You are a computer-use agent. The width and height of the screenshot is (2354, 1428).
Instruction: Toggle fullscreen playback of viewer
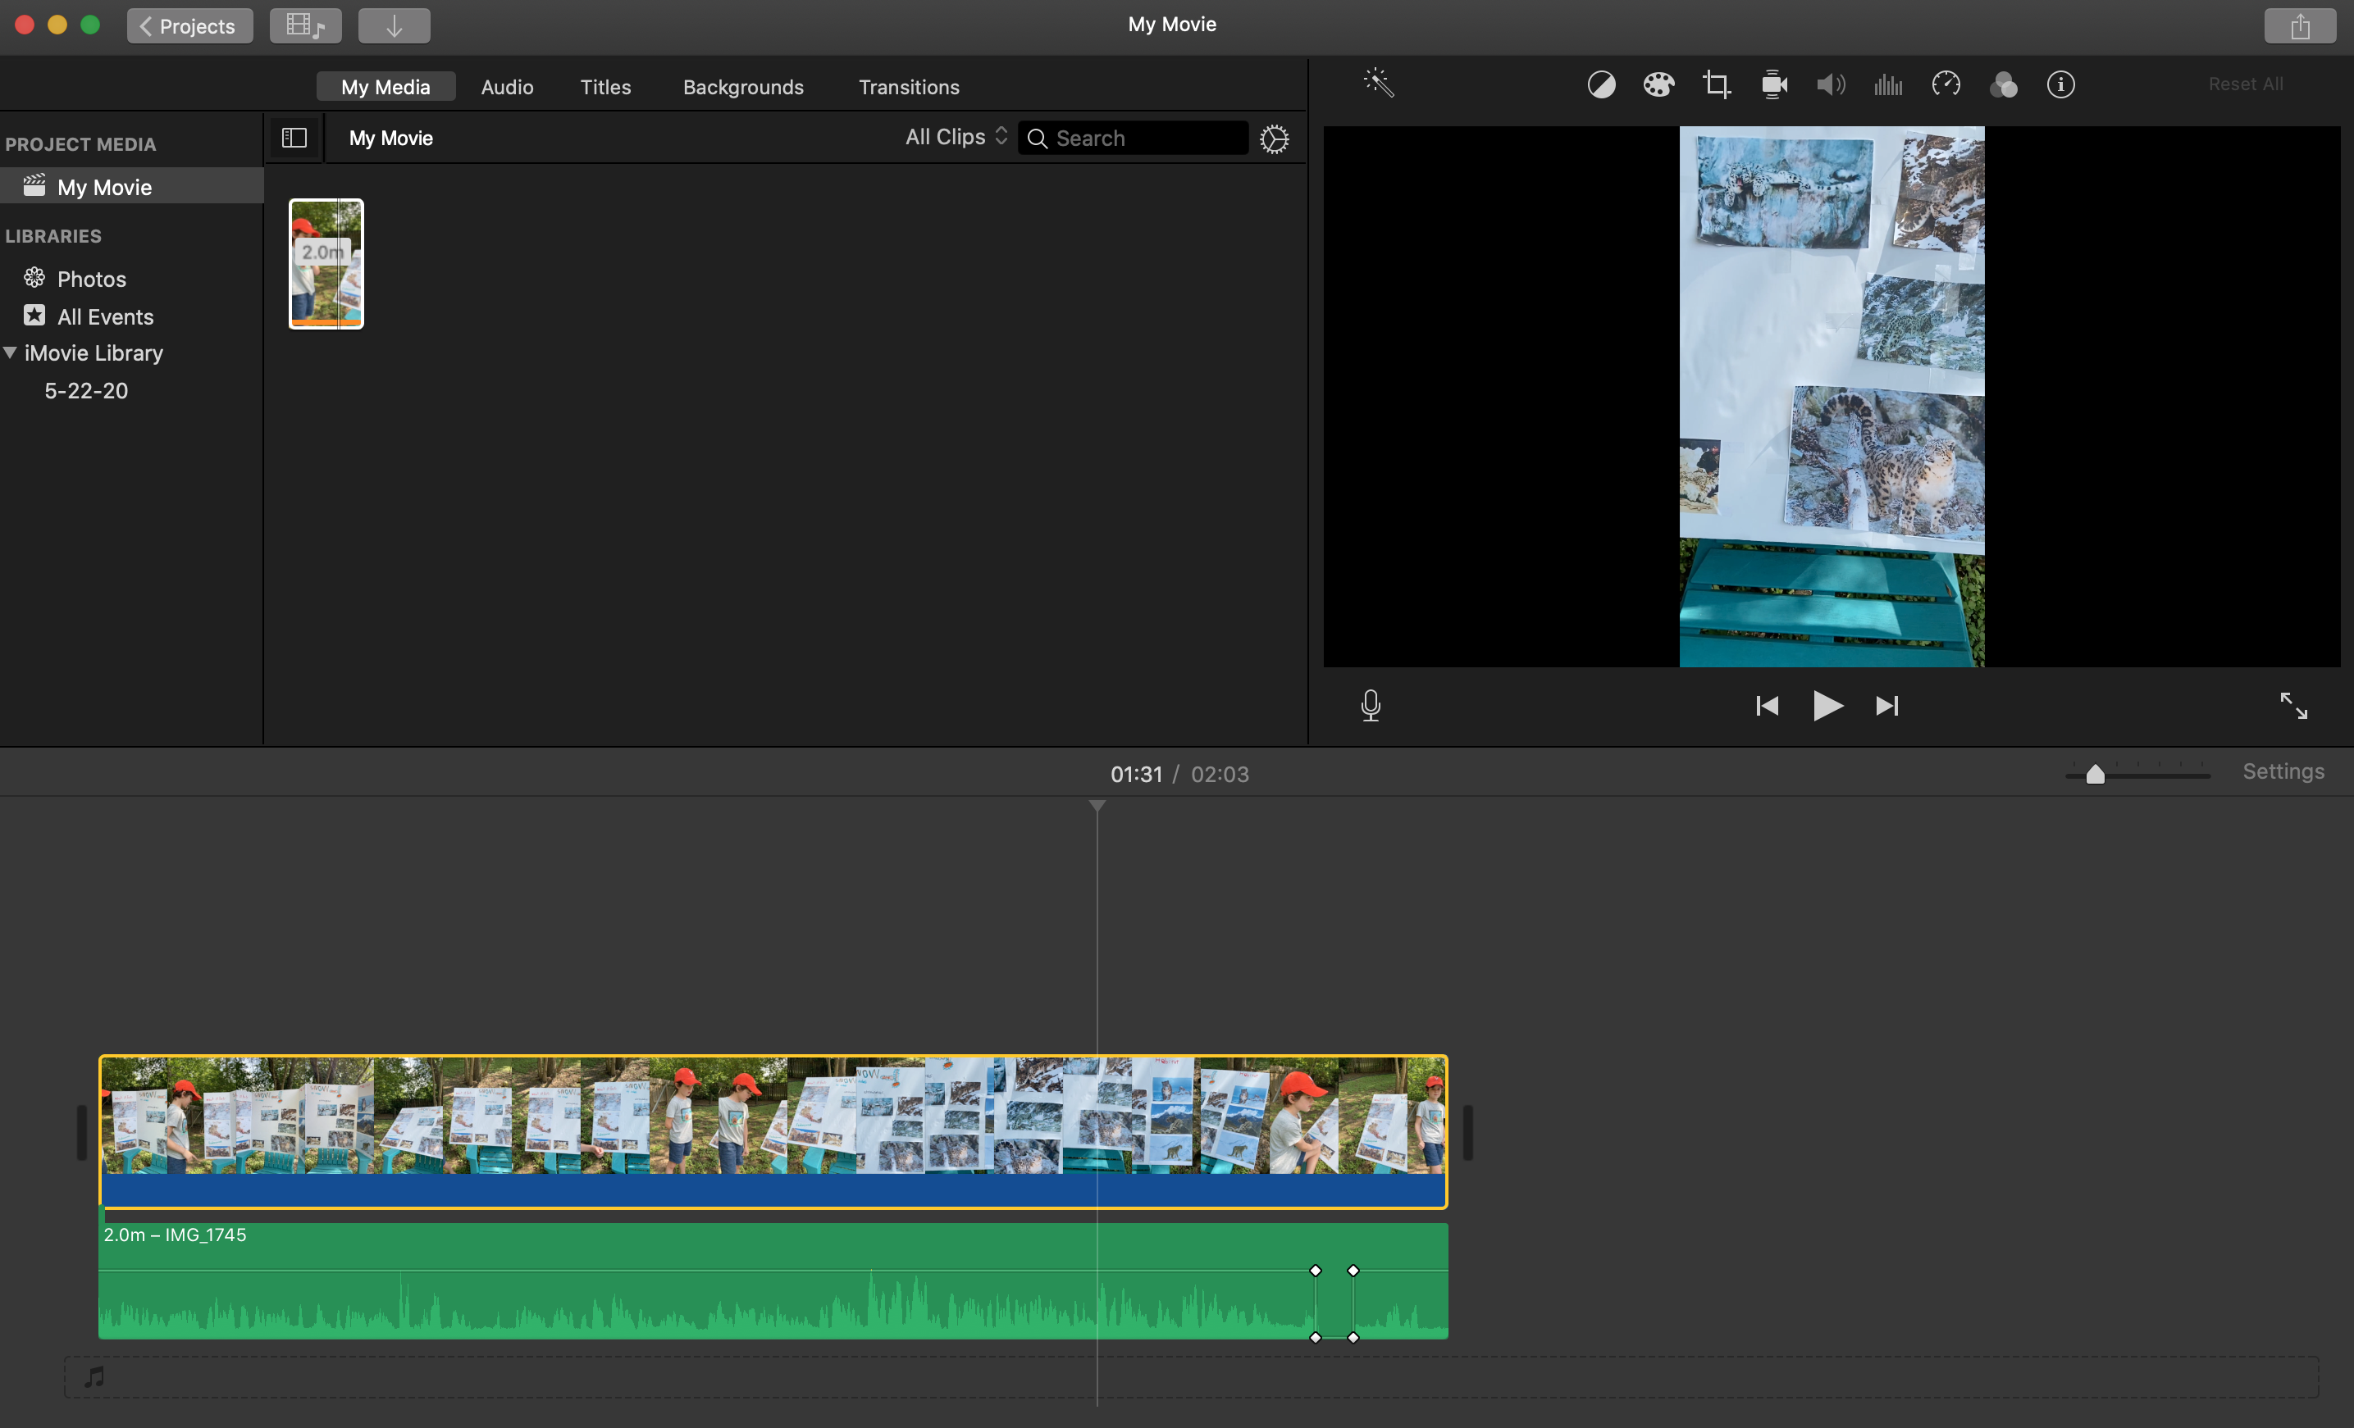pyautogui.click(x=2292, y=706)
